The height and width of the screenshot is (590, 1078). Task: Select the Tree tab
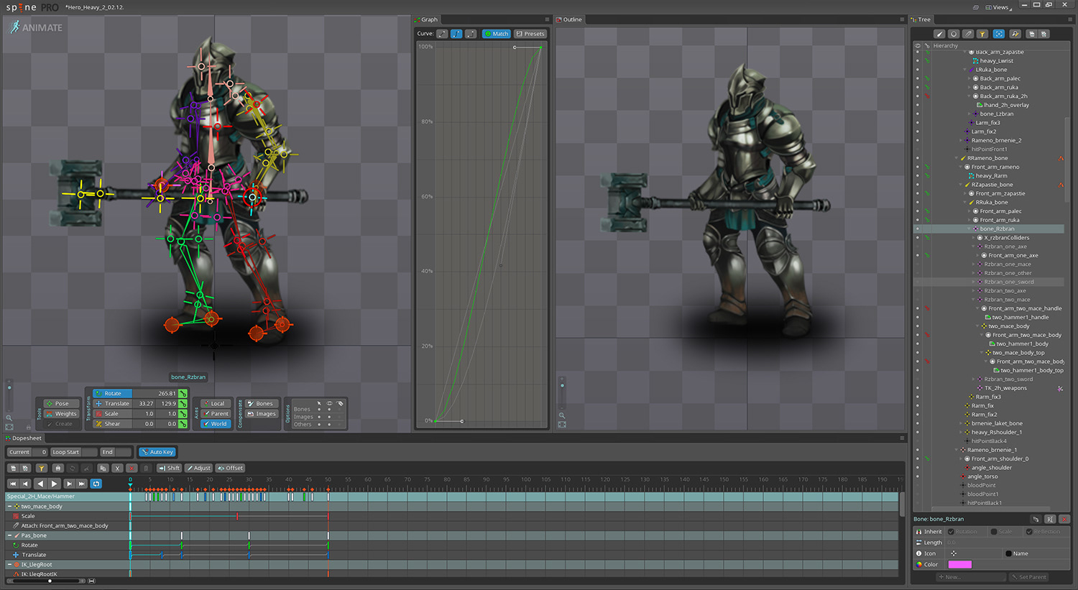[921, 19]
